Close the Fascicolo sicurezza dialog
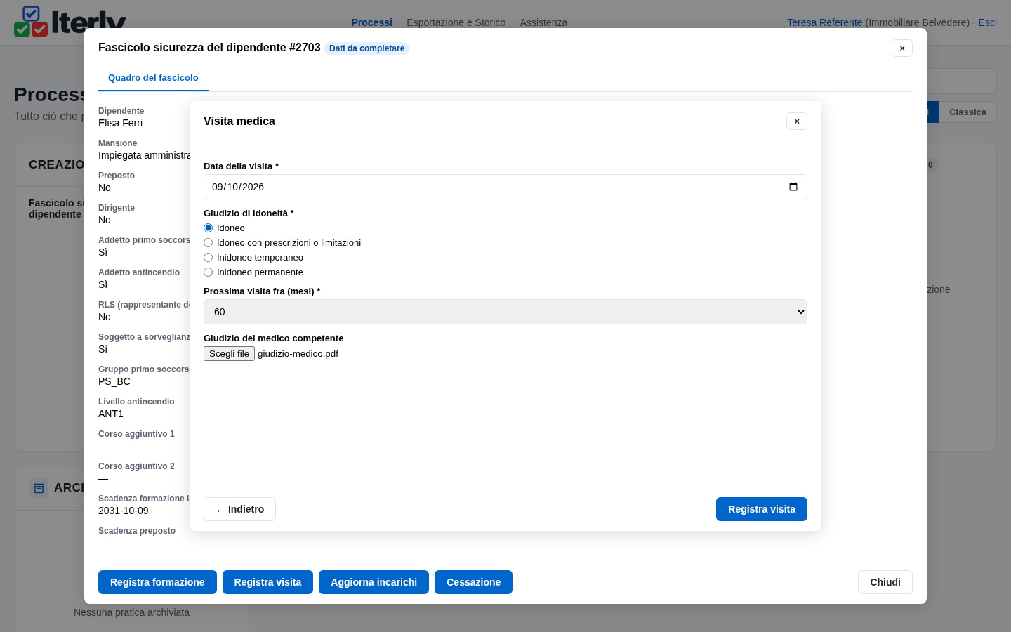This screenshot has height=632, width=1011. coord(902,48)
